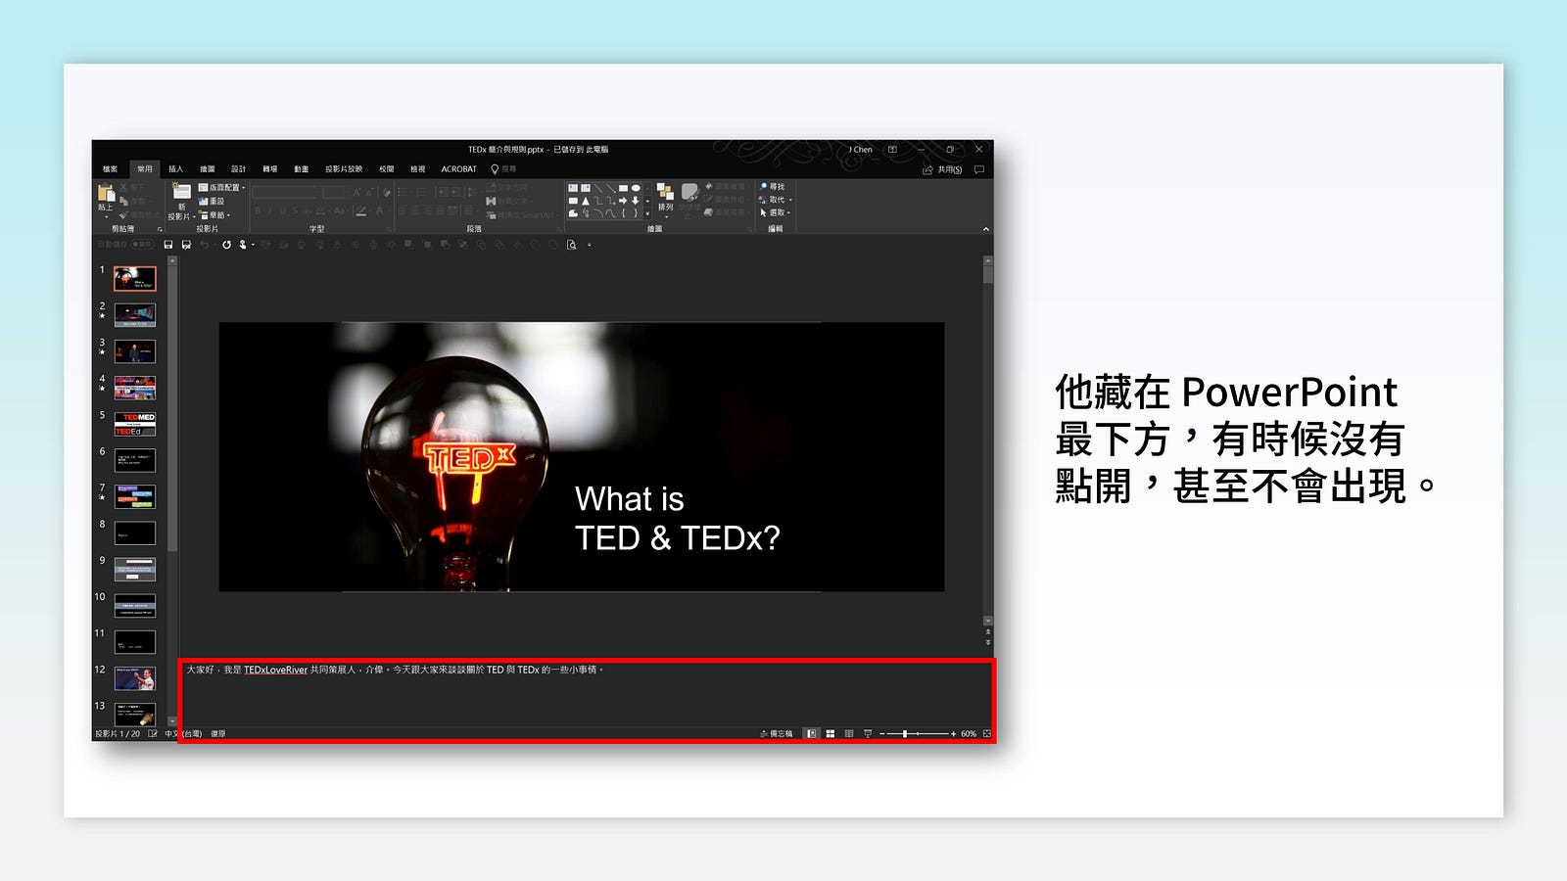Switch to the 投影片放映 (Slide Show) tab
This screenshot has height=881, width=1567.
(x=344, y=169)
